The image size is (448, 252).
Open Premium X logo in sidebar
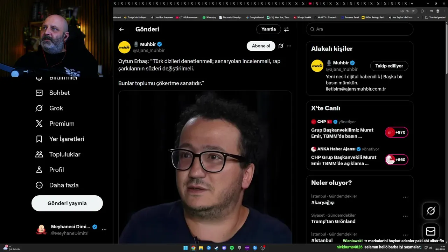[39, 124]
